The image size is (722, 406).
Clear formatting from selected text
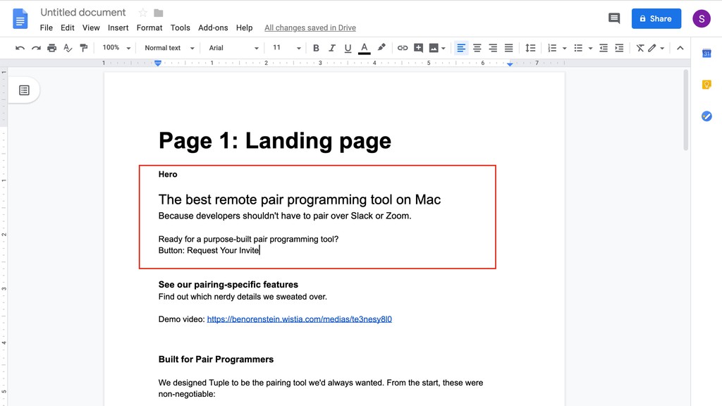click(640, 48)
